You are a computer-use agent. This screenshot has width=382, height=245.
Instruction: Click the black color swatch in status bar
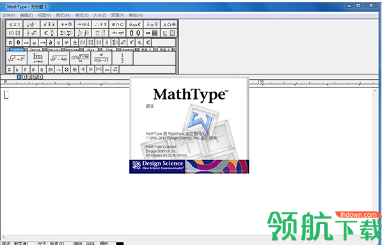120,243
